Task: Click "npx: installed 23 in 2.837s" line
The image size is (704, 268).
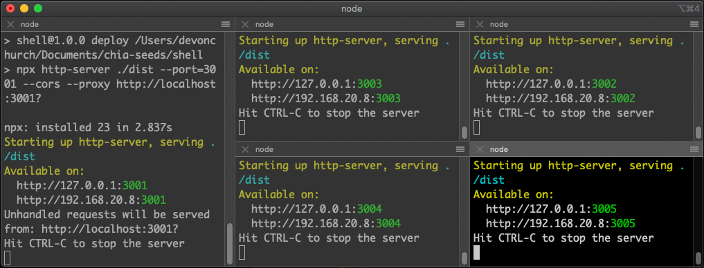Action: point(88,127)
